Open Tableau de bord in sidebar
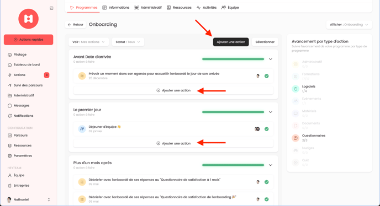Image resolution: width=380 pixels, height=206 pixels. [24, 65]
